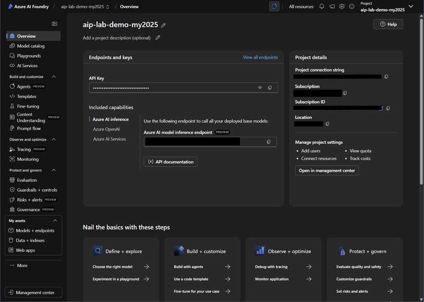Image resolution: width=424 pixels, height=302 pixels.
Task: Arrow next to Choose the right model
Action: point(146,267)
